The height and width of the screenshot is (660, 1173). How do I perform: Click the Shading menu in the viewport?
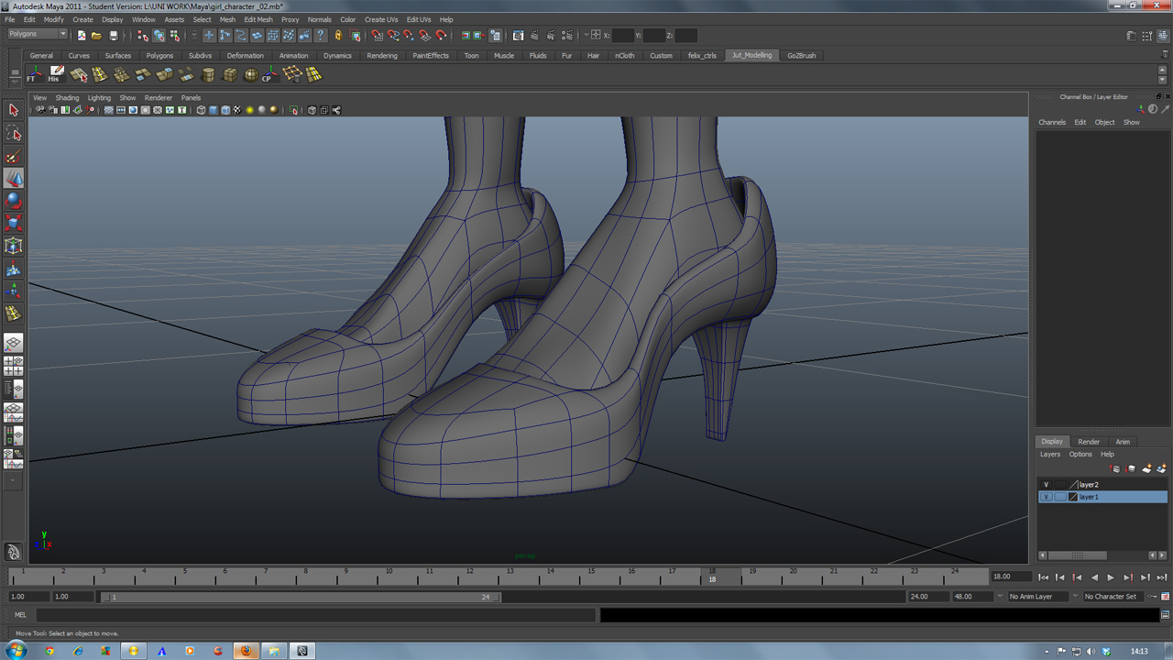point(67,97)
